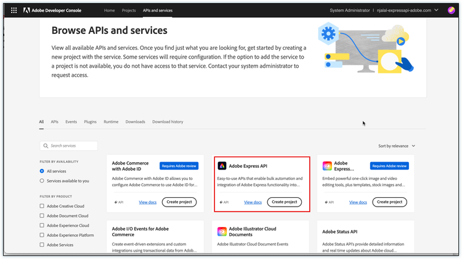Switch to the APIs tab
This screenshot has width=462, height=259.
click(54, 122)
